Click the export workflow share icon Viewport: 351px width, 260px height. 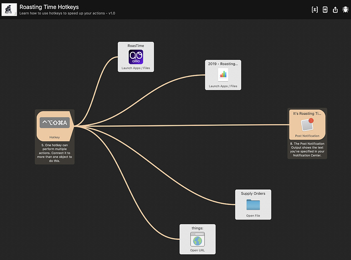pyautogui.click(x=335, y=9)
